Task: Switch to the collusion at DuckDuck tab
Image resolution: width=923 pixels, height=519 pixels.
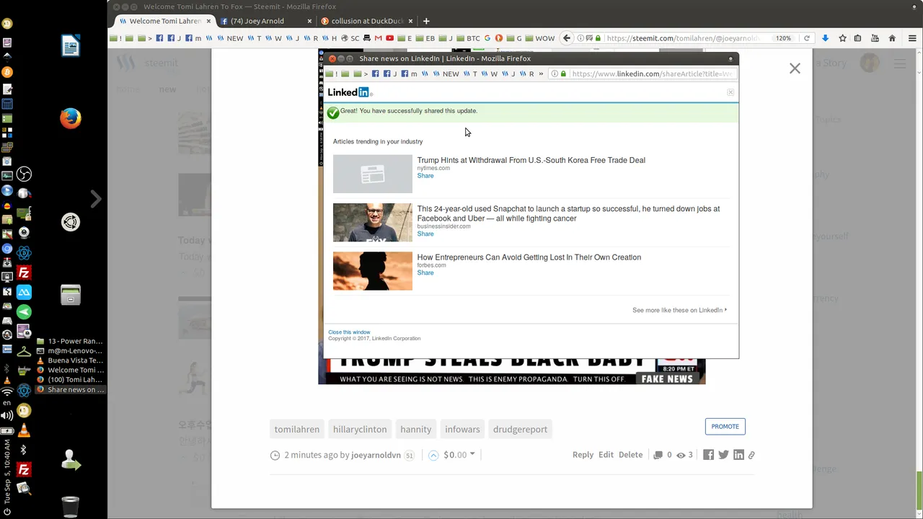Action: point(367,21)
